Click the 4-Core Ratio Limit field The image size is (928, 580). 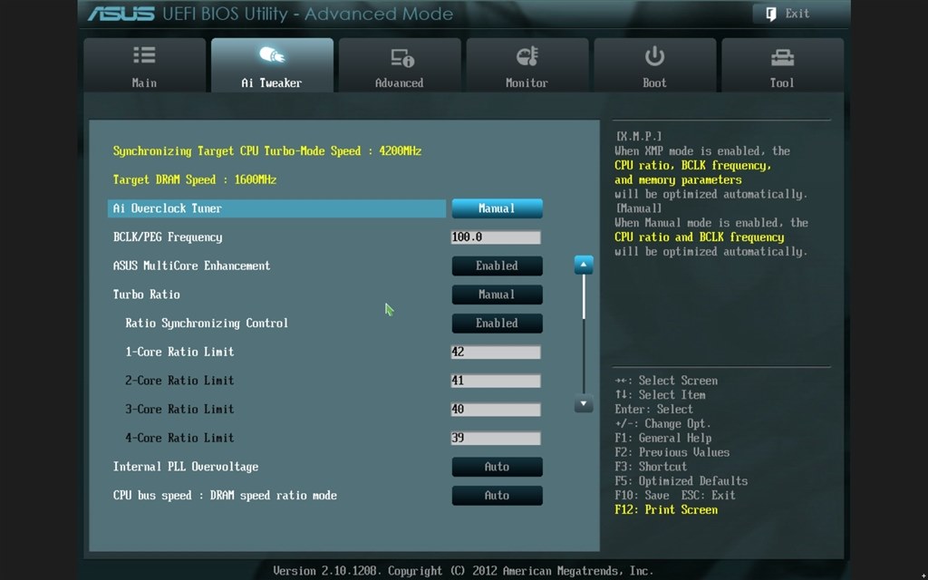(x=496, y=438)
